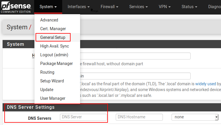Choose Update from System menu

pyautogui.click(x=57, y=90)
